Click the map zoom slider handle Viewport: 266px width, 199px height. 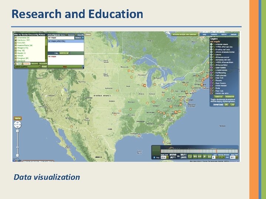click(x=17, y=147)
